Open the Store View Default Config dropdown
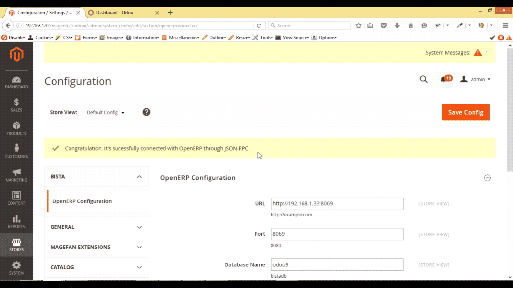This screenshot has height=288, width=513. tap(106, 113)
